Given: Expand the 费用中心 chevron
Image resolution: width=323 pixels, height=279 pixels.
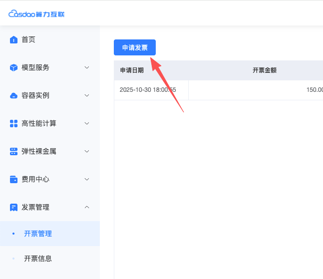Looking at the screenshot, I should coord(87,179).
